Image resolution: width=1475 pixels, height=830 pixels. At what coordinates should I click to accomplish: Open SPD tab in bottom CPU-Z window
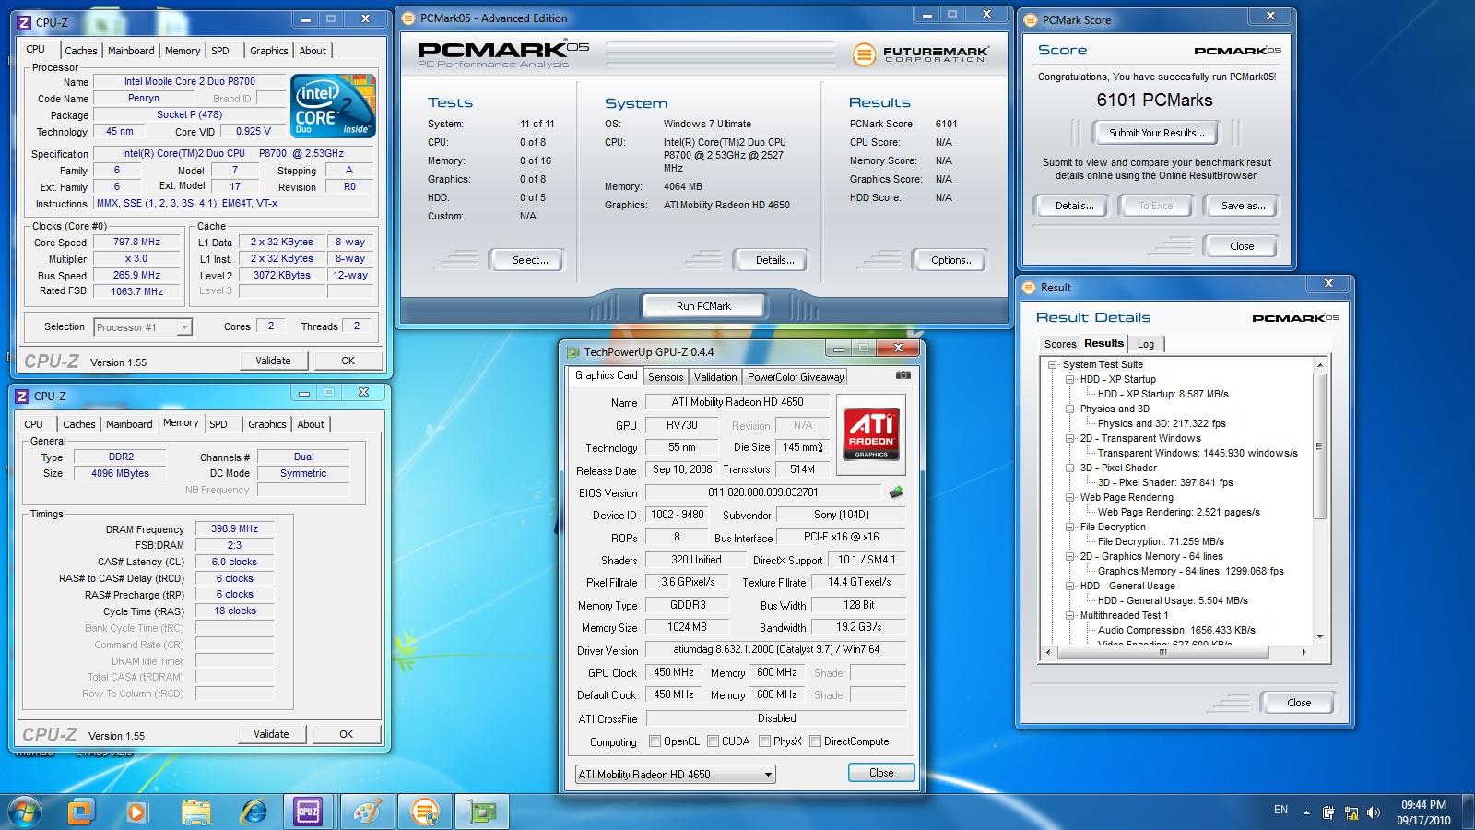[x=218, y=424]
